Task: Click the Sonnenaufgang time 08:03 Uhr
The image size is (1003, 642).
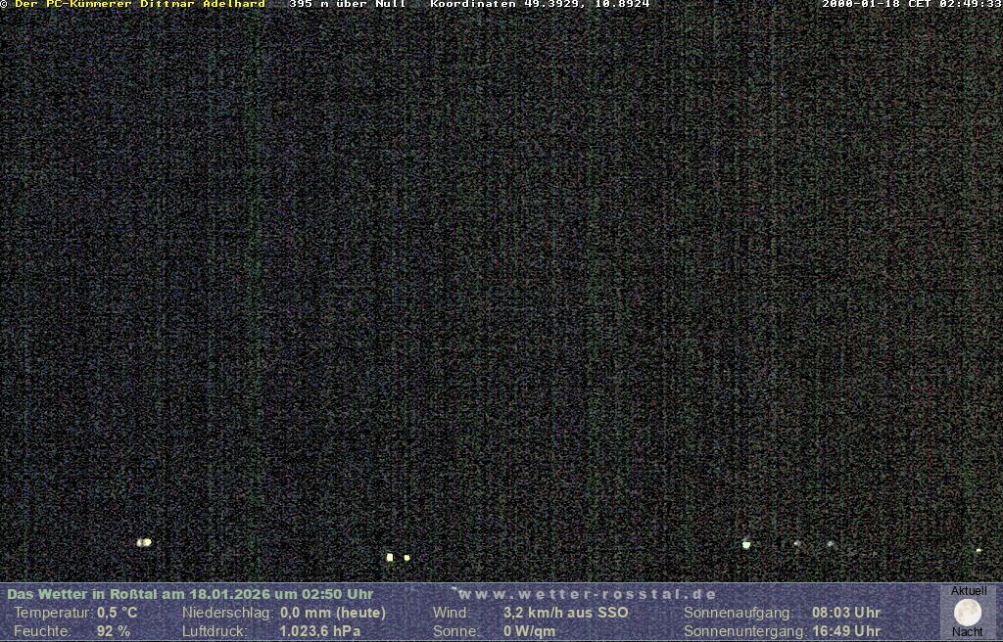Action: (x=845, y=613)
